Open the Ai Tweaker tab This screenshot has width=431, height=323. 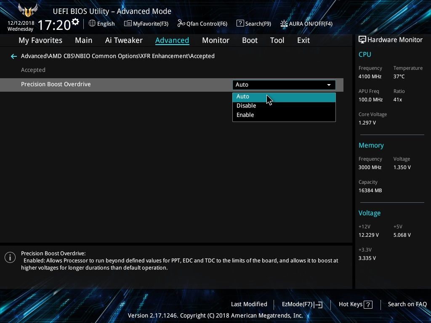pyautogui.click(x=124, y=40)
